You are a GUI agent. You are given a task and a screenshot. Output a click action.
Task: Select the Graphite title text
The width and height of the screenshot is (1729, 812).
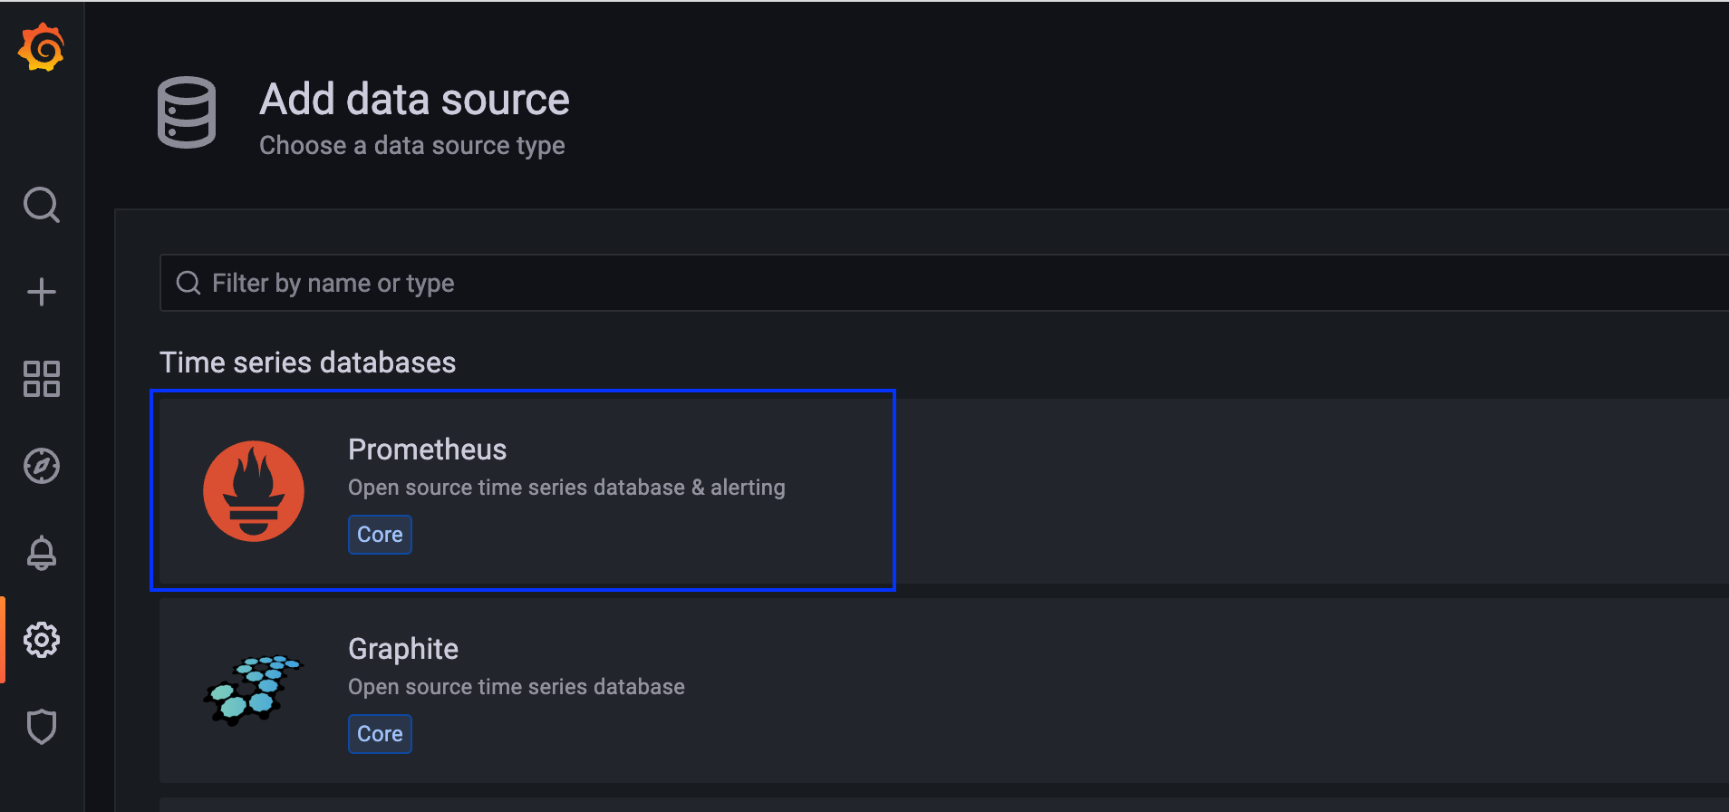click(x=403, y=649)
